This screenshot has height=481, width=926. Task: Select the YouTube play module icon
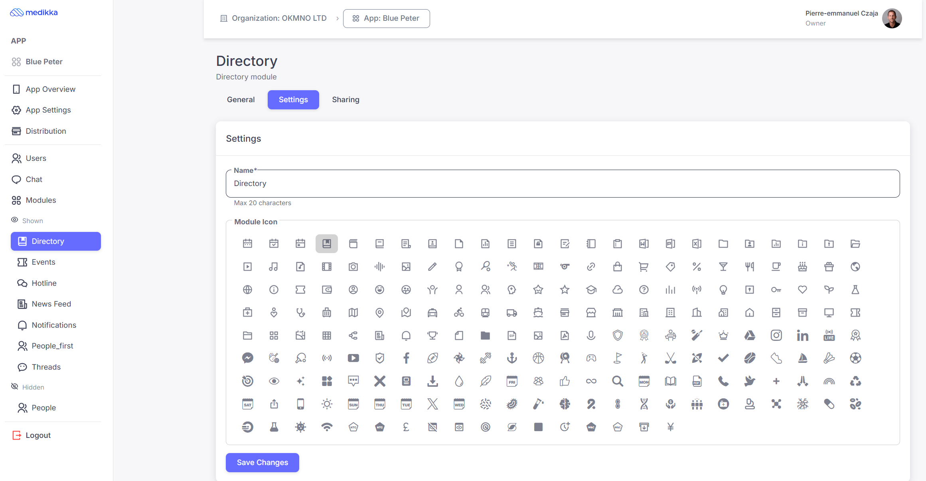point(353,358)
